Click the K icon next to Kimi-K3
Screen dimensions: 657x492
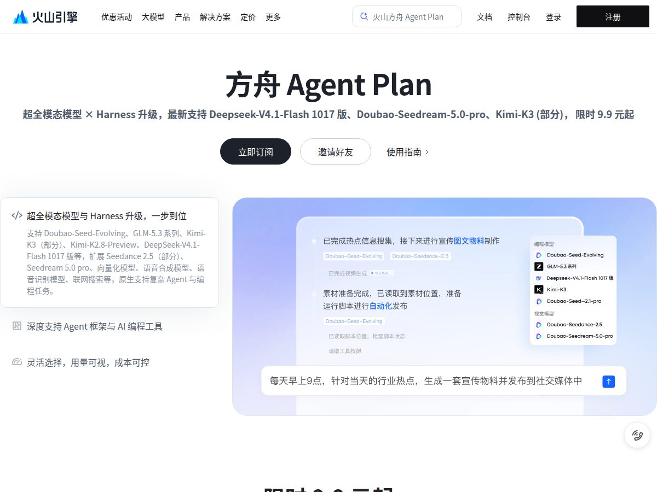[x=539, y=289]
